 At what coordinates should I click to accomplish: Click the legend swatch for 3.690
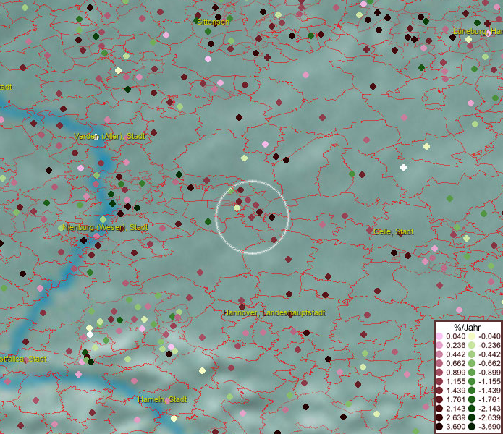(440, 427)
